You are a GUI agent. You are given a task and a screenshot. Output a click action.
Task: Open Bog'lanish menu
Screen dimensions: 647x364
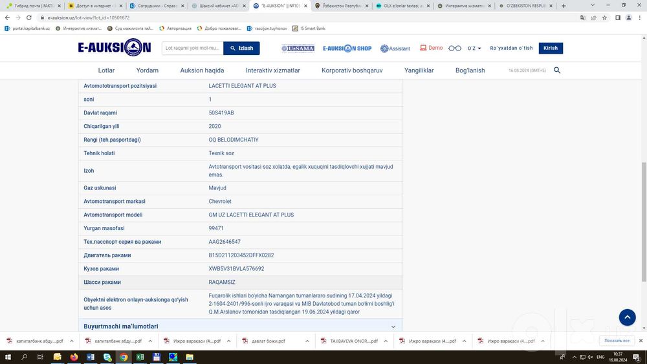pyautogui.click(x=470, y=70)
